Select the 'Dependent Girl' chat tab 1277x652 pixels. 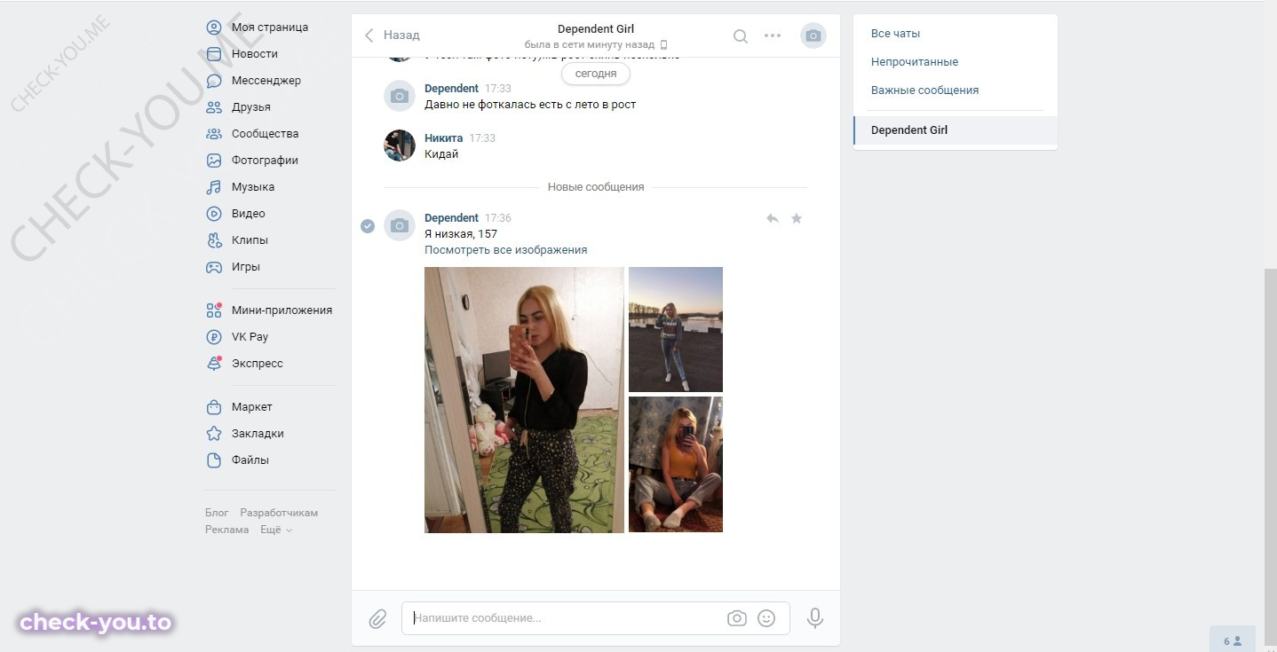coord(956,130)
